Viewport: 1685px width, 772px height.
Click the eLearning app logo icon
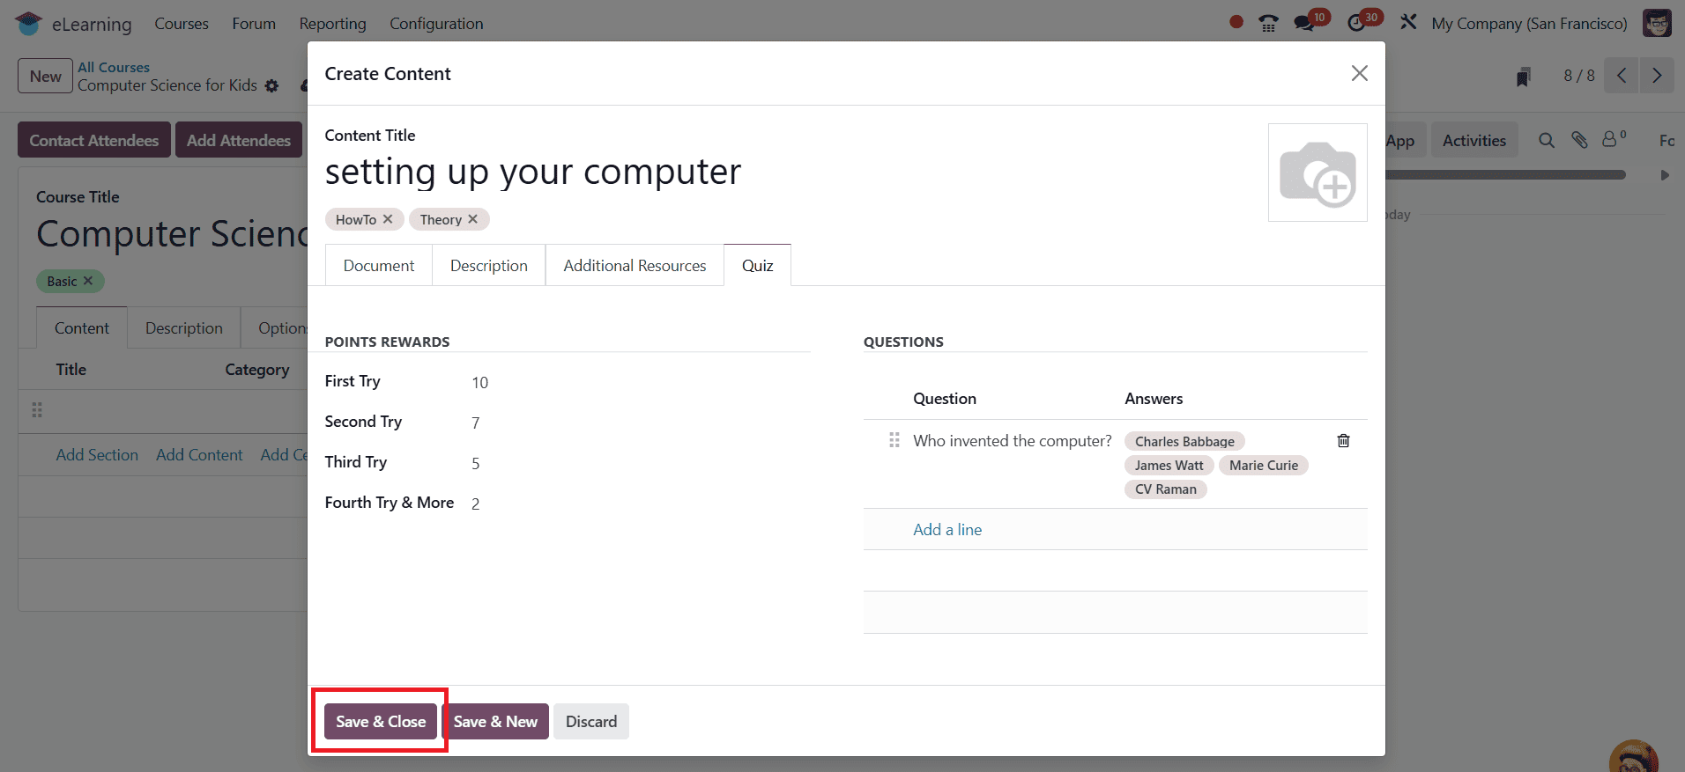(x=28, y=24)
